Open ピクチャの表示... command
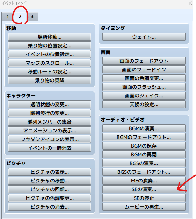This screenshot has width=196, height=219. (50, 172)
